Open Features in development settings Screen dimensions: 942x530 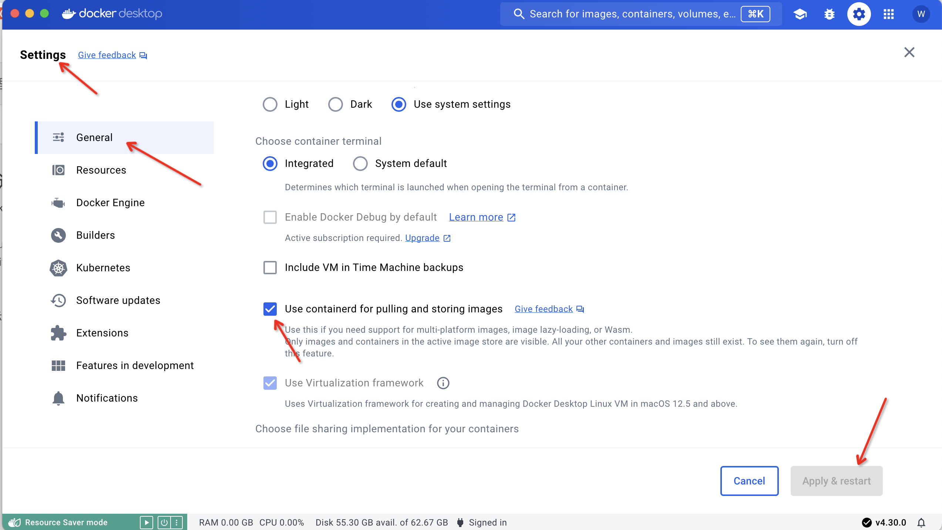135,365
